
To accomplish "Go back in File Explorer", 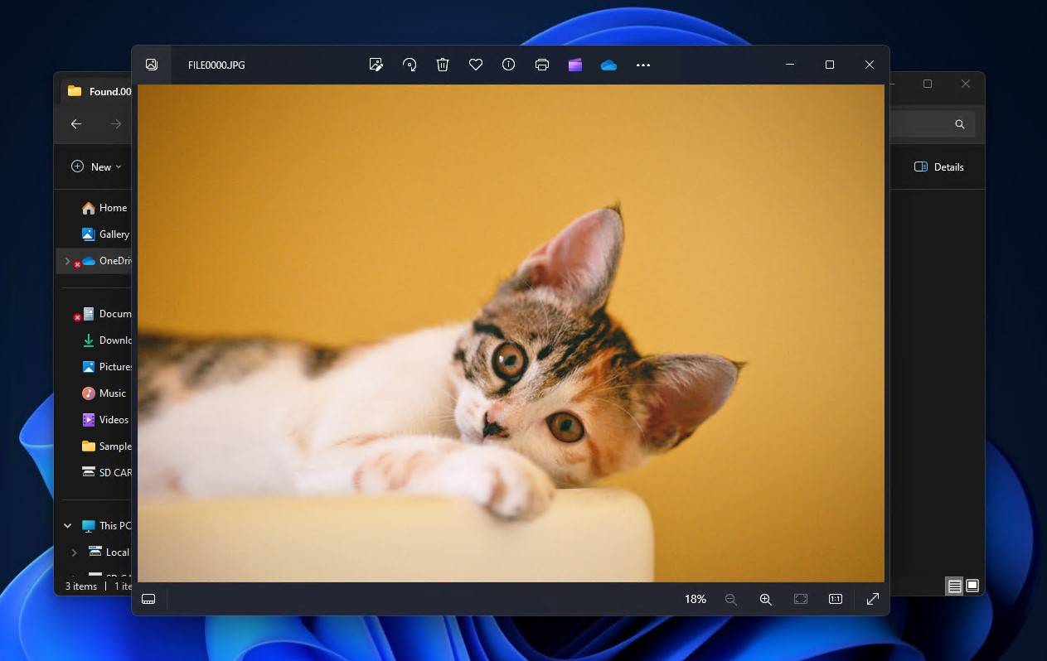I will coord(76,124).
